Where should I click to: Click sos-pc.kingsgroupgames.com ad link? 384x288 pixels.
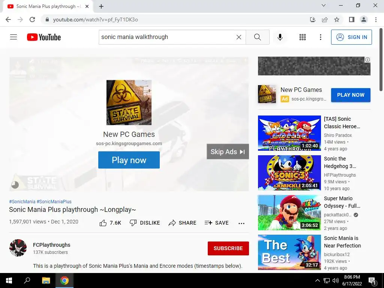[x=129, y=144]
